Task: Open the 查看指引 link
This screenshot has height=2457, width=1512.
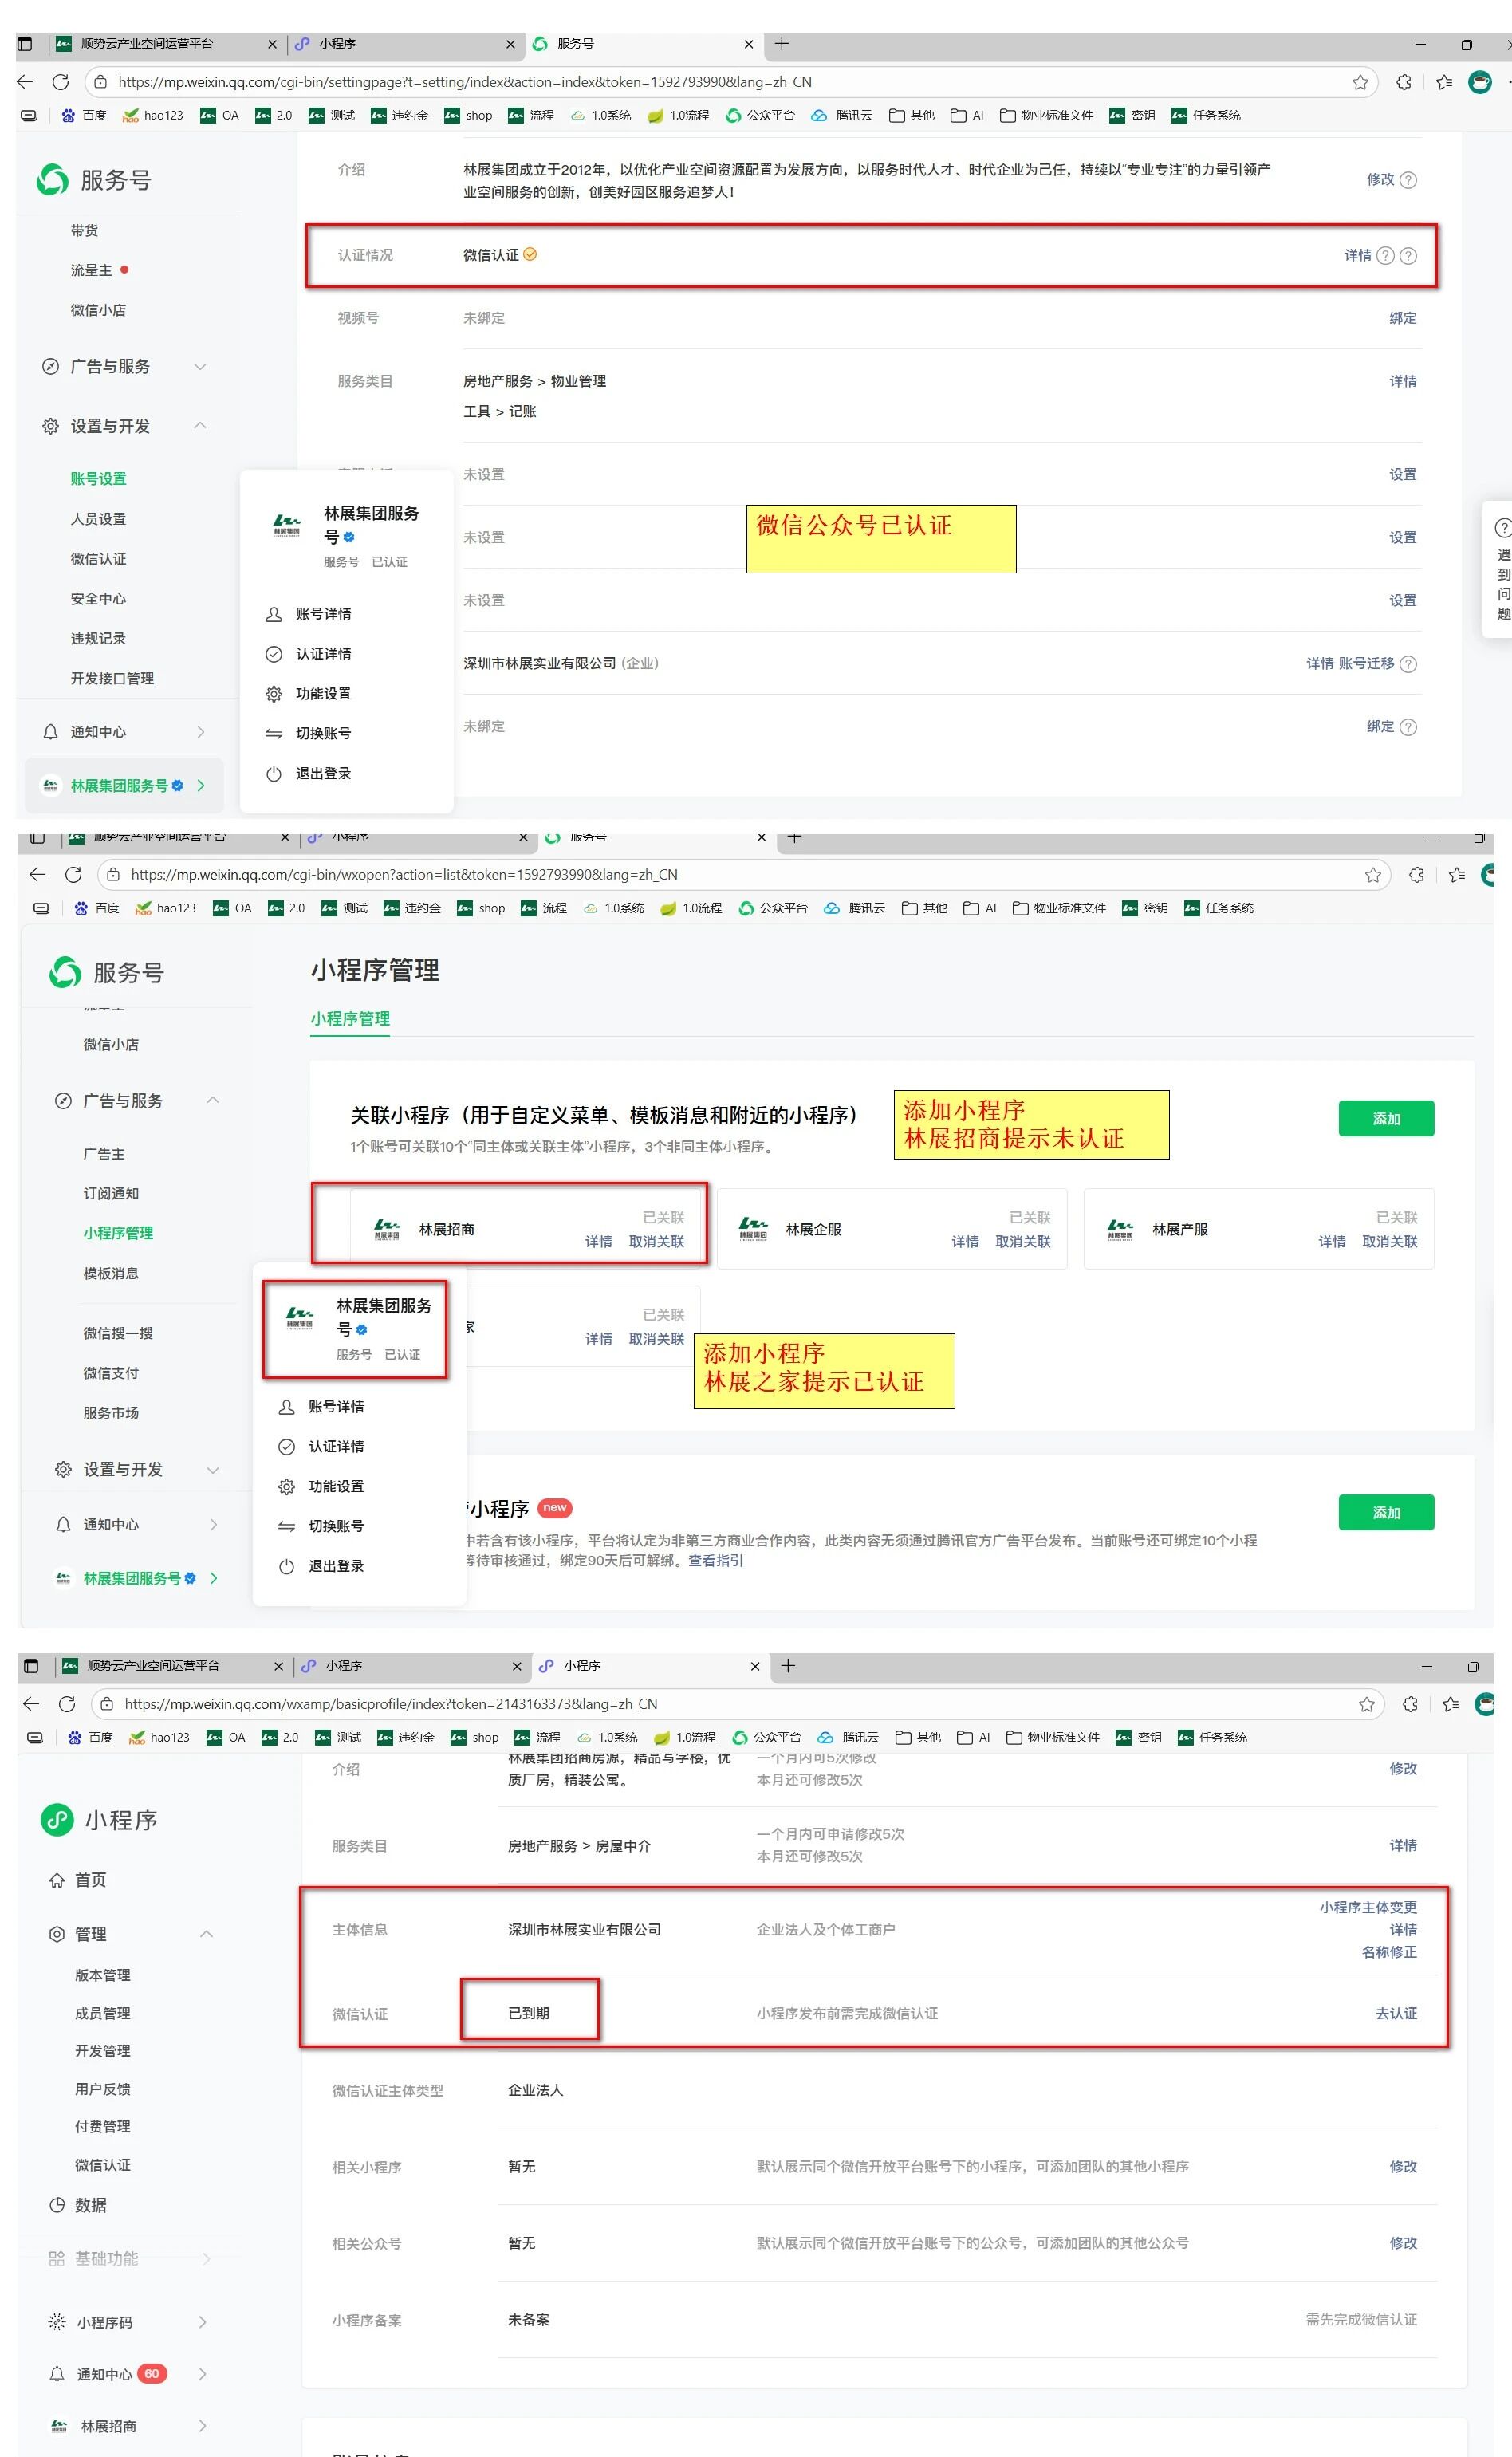Action: [716, 1562]
